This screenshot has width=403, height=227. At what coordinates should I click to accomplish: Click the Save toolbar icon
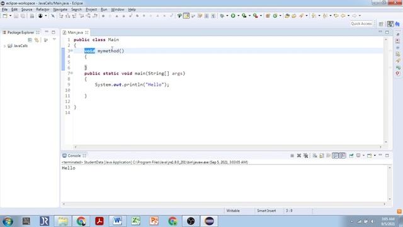(x=16, y=16)
